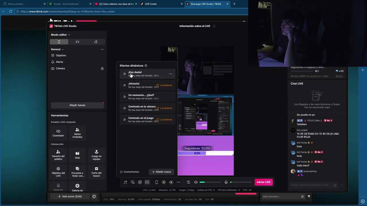This screenshot has height=206, width=367.
Task: Open the Coemisión tool
Action: tap(58, 133)
